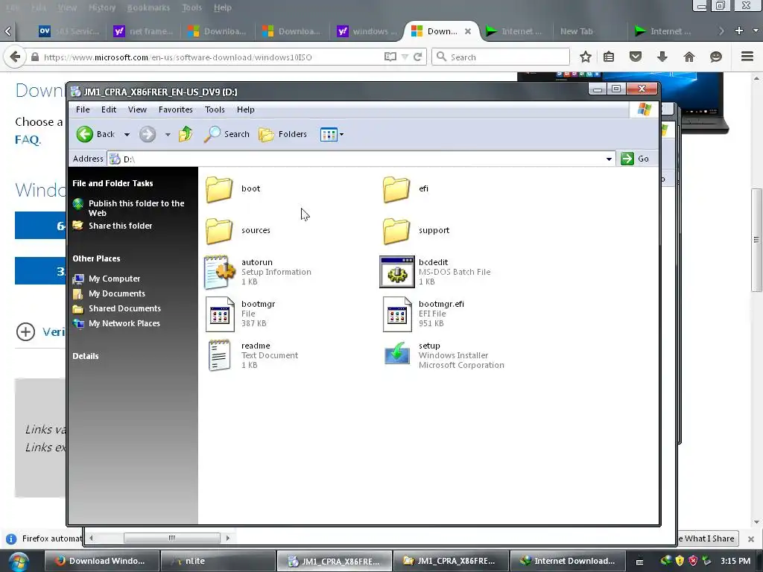This screenshot has width=763, height=572.
Task: Close the active Down... tab
Action: (468, 31)
